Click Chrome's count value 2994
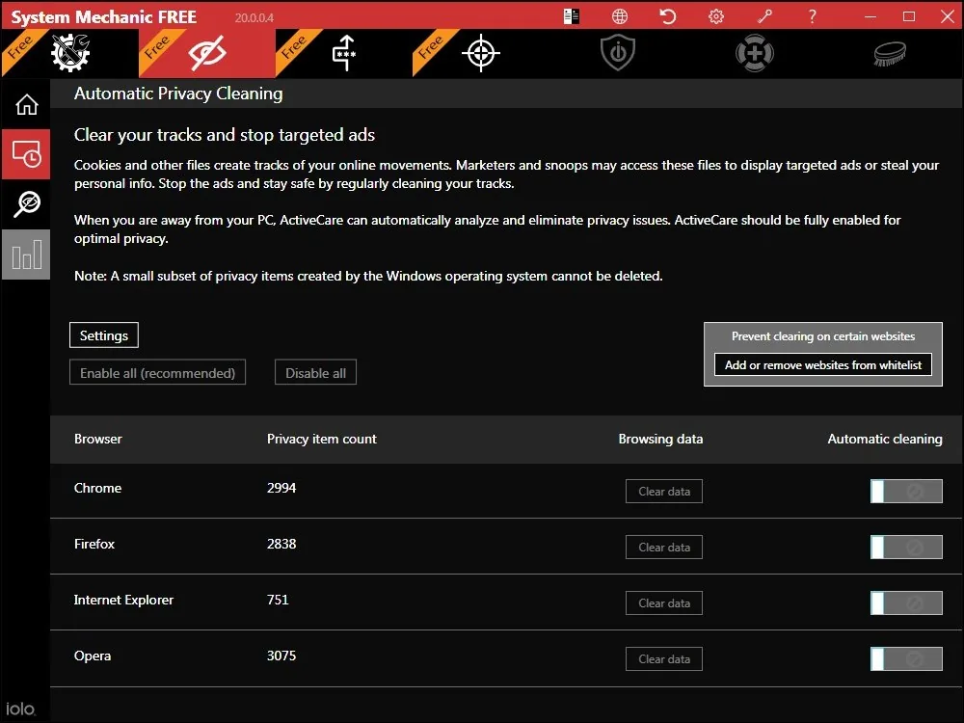Screen dimensions: 964x723 point(281,488)
